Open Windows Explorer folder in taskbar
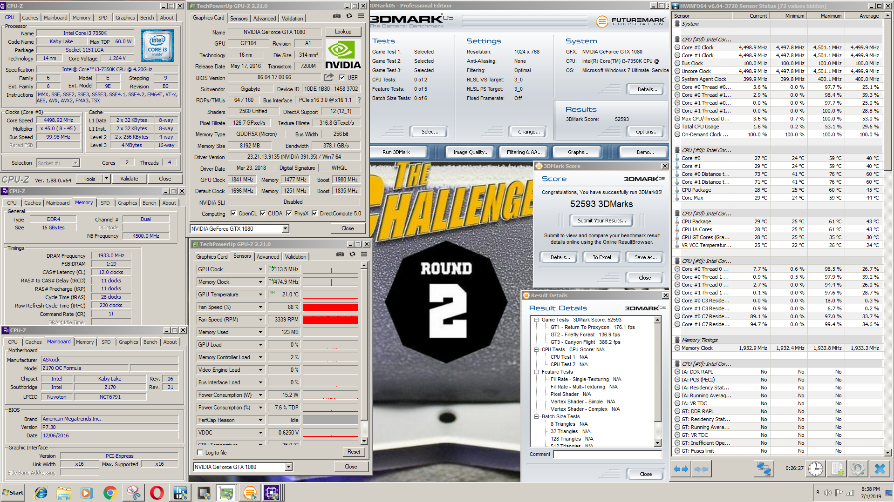 pyautogui.click(x=64, y=493)
